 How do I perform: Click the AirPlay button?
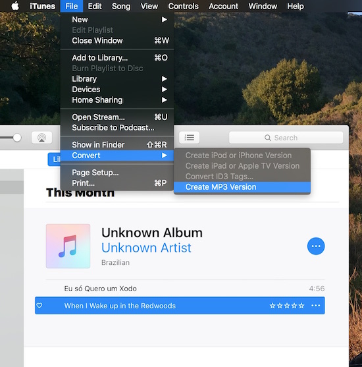pos(41,138)
